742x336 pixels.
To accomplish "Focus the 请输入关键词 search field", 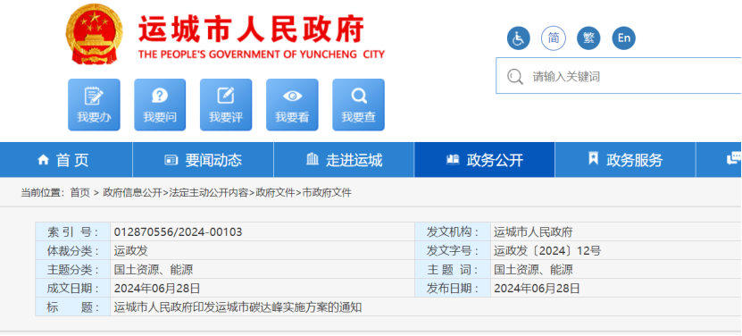I will coord(619,76).
